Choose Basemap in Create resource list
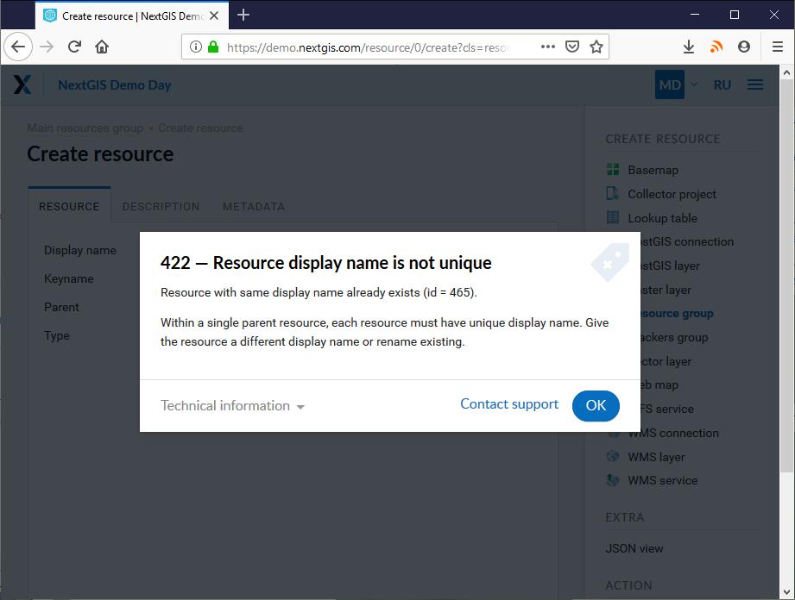 653,170
